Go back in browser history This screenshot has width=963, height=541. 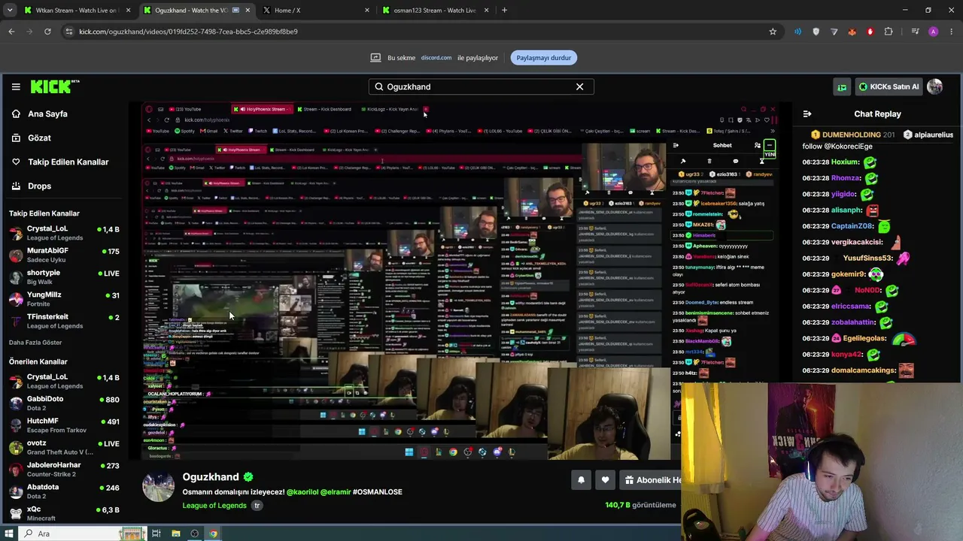11,32
